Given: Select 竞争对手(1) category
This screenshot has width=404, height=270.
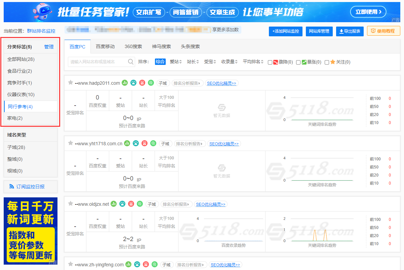Looking at the screenshot, I should coord(31,83).
